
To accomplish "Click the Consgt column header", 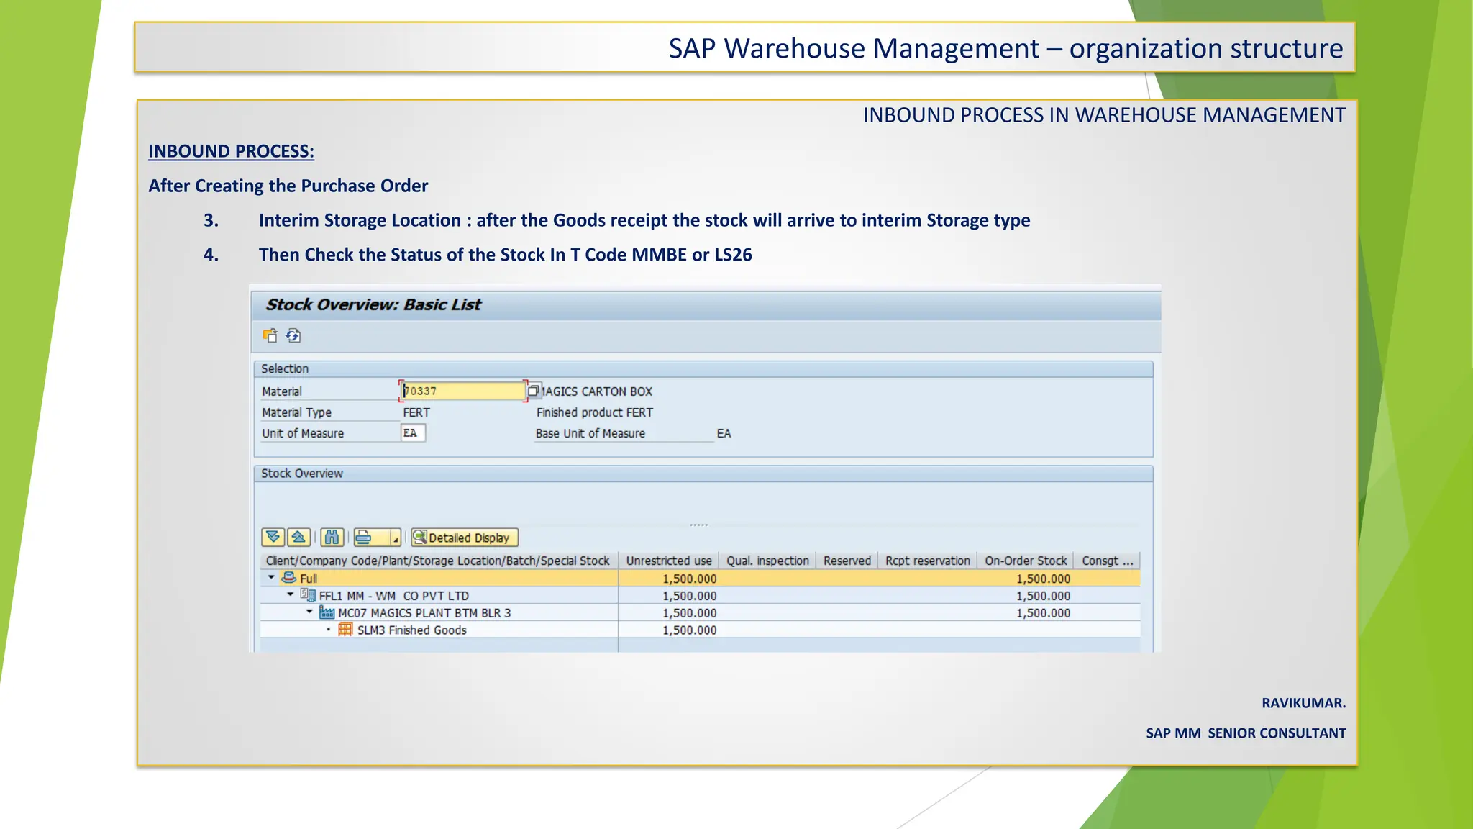I will (1107, 561).
